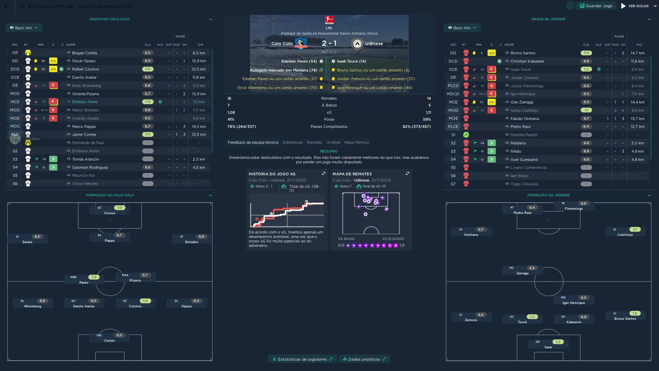Switch to the Remates tab

click(x=314, y=142)
